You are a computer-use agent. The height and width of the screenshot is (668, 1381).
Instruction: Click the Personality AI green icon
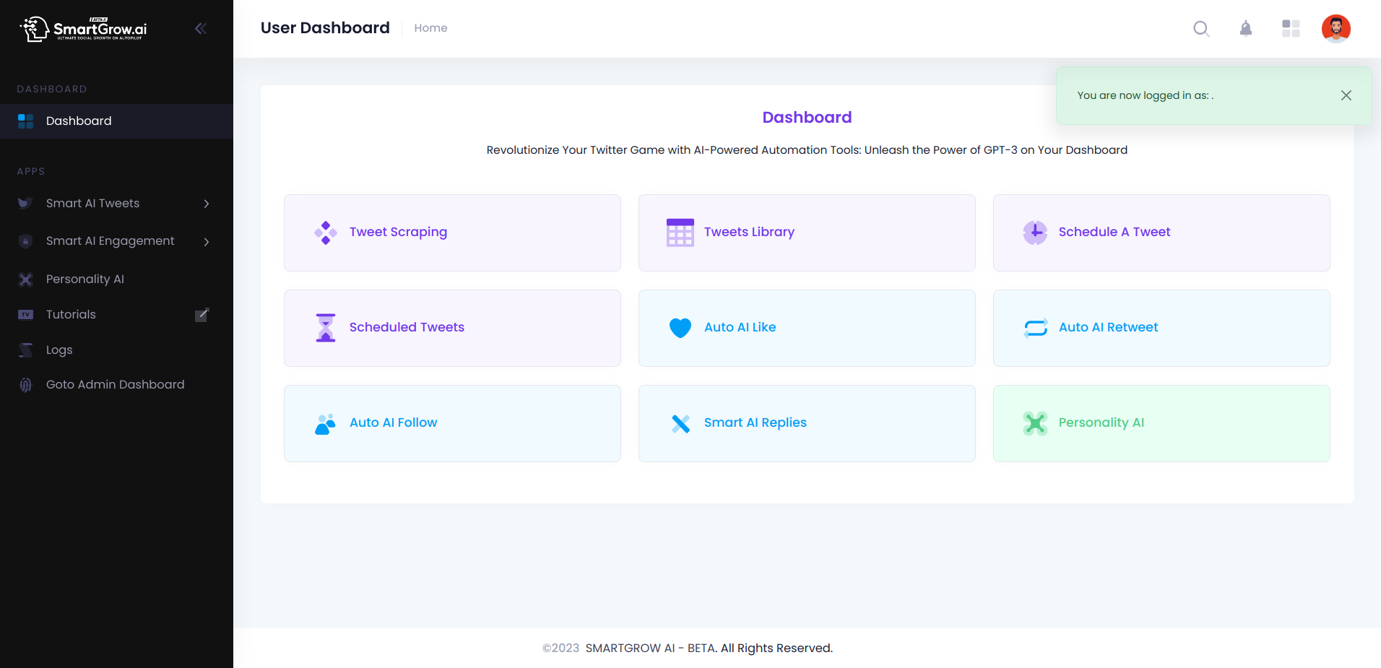1034,423
